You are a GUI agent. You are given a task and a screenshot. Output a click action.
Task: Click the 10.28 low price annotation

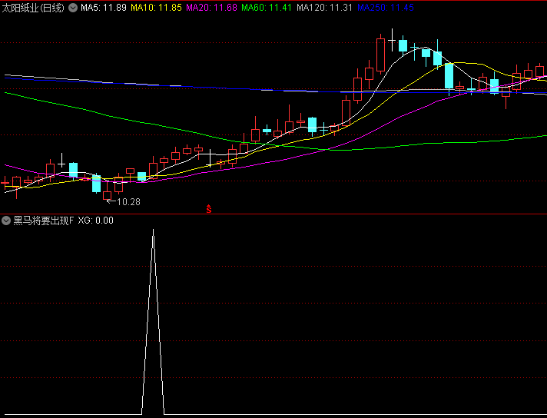click(x=124, y=201)
